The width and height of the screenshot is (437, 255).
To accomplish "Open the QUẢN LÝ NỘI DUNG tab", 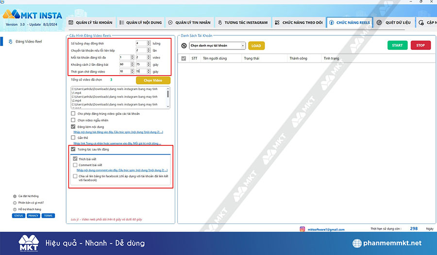I will pos(141,23).
